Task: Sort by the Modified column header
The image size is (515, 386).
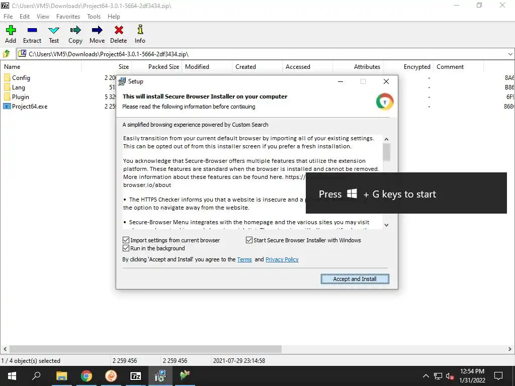Action: (207, 67)
